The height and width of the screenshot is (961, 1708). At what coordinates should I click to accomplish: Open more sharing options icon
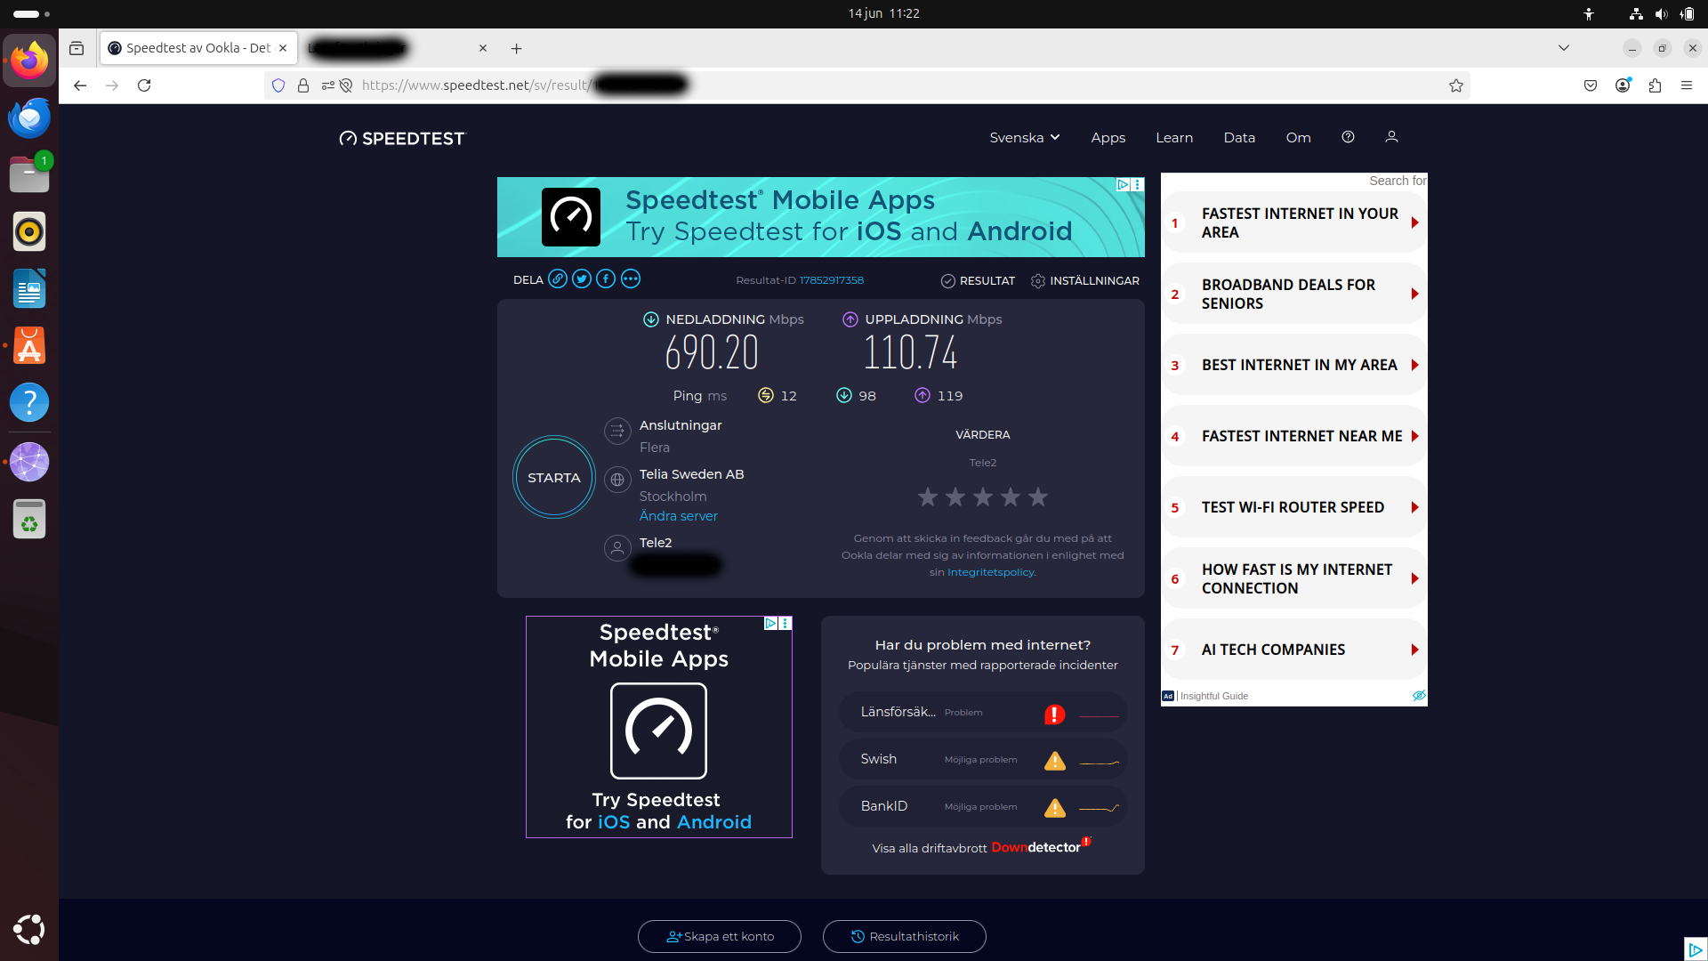[x=631, y=279]
